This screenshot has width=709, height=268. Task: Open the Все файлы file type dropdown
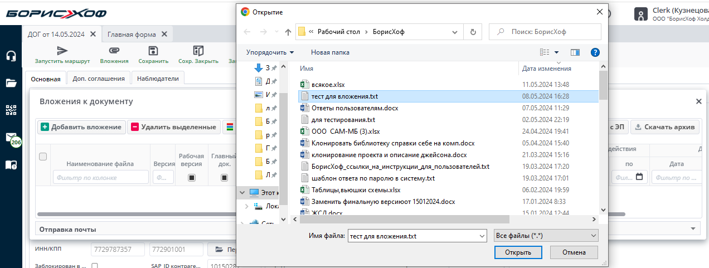(546, 236)
